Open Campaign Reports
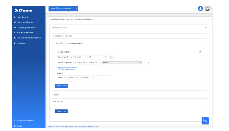The height and width of the screenshot is (131, 229). pyautogui.click(x=26, y=28)
